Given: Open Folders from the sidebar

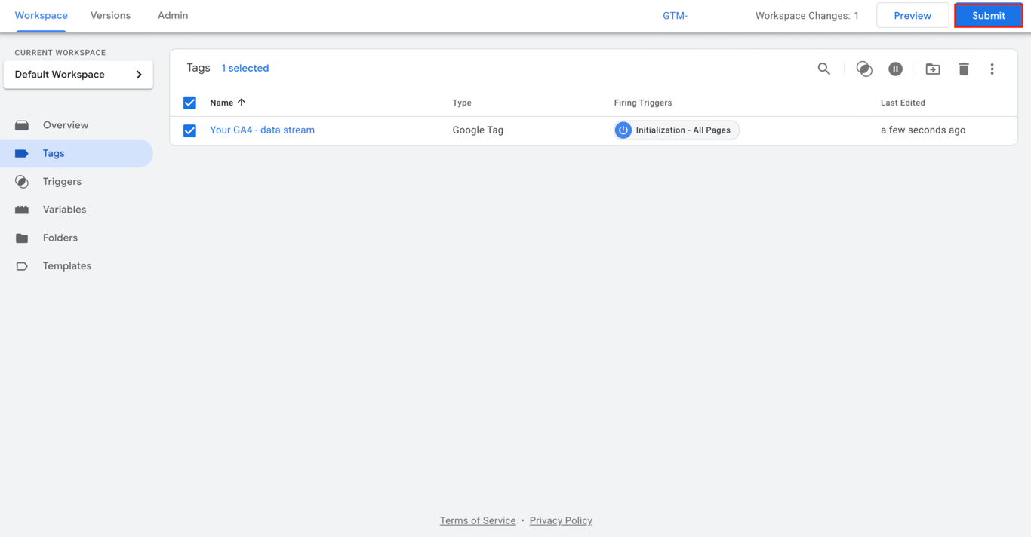Looking at the screenshot, I should coord(59,238).
